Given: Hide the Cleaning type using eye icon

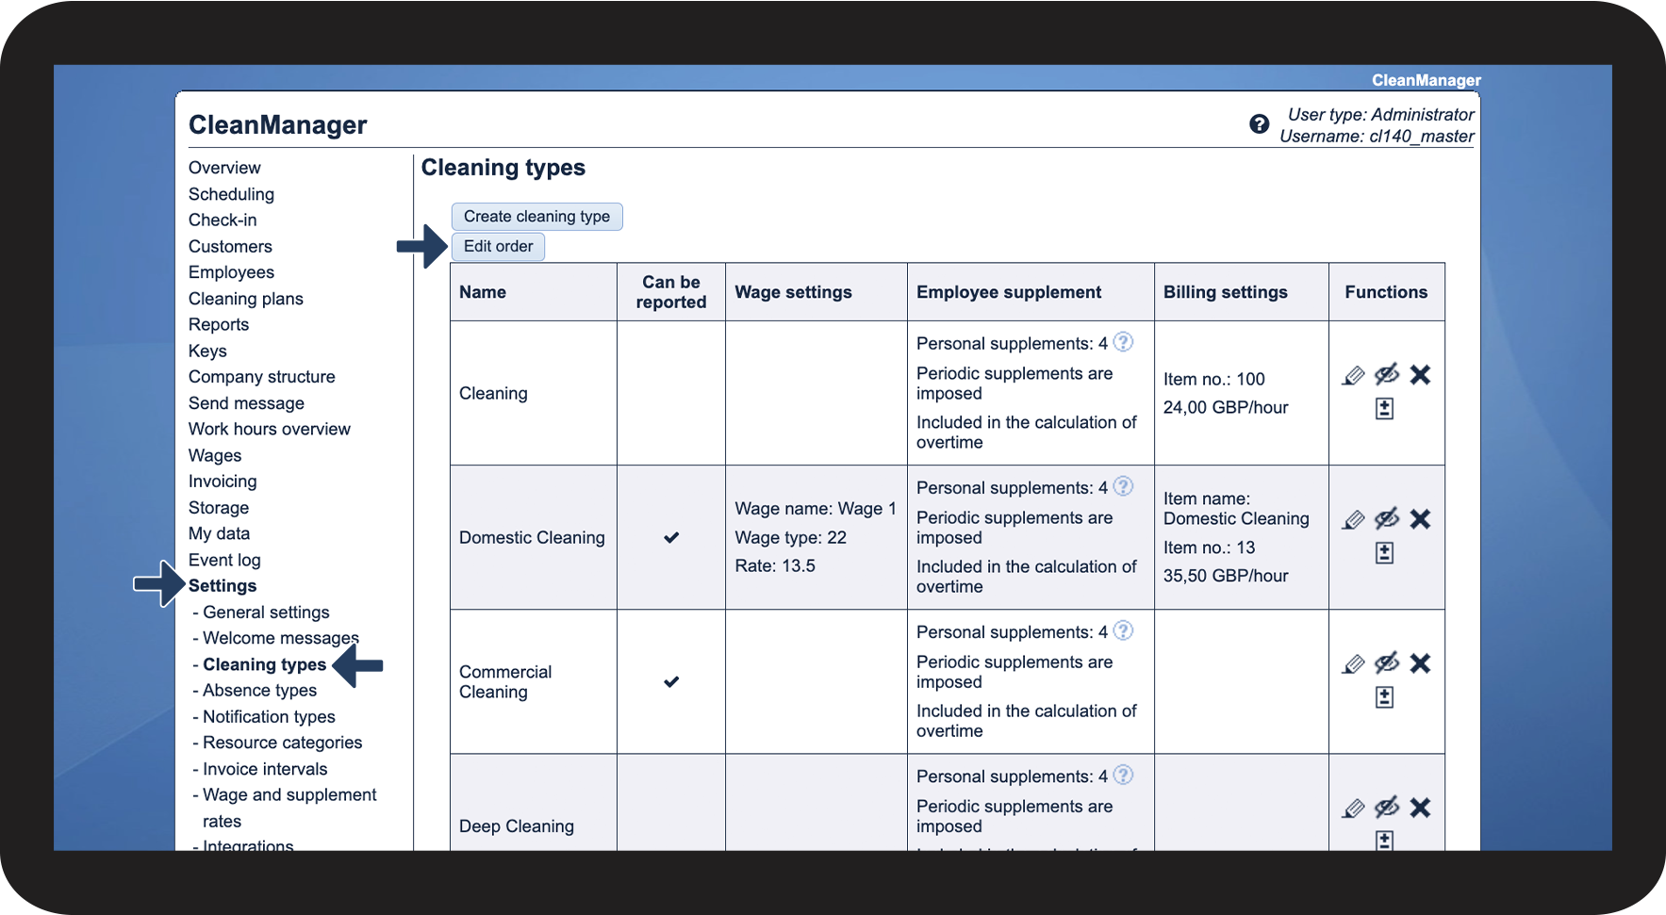Looking at the screenshot, I should [x=1386, y=375].
